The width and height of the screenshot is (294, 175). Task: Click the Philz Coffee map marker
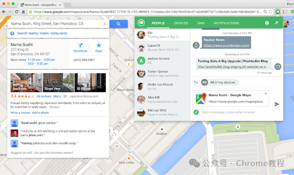tap(128, 159)
